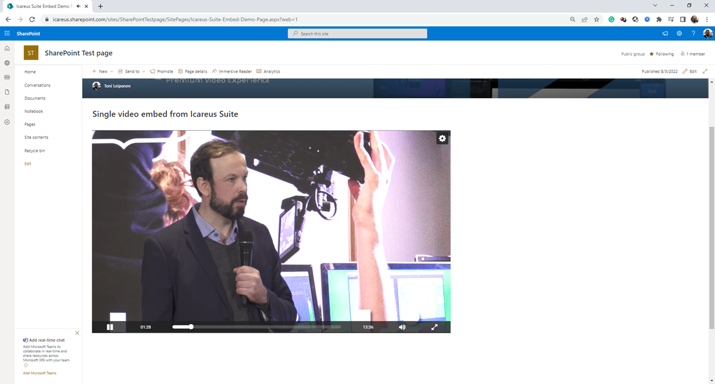Click the Add Microsoft Teams link
The width and height of the screenshot is (715, 384).
pyautogui.click(x=40, y=373)
